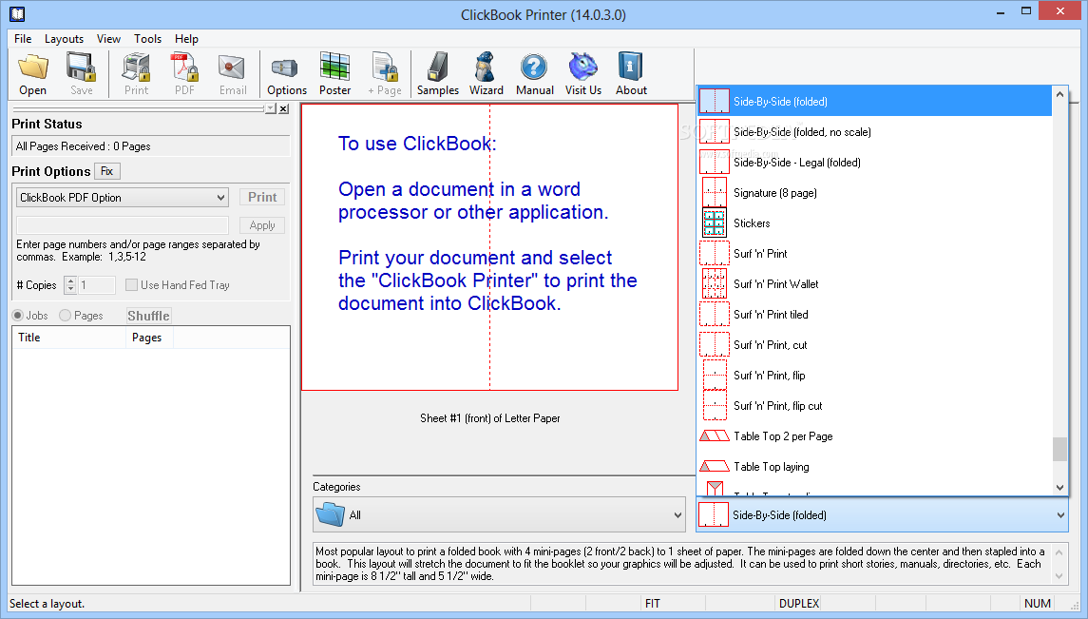The height and width of the screenshot is (619, 1088).
Task: Select the Jobs radio button
Action: (x=18, y=315)
